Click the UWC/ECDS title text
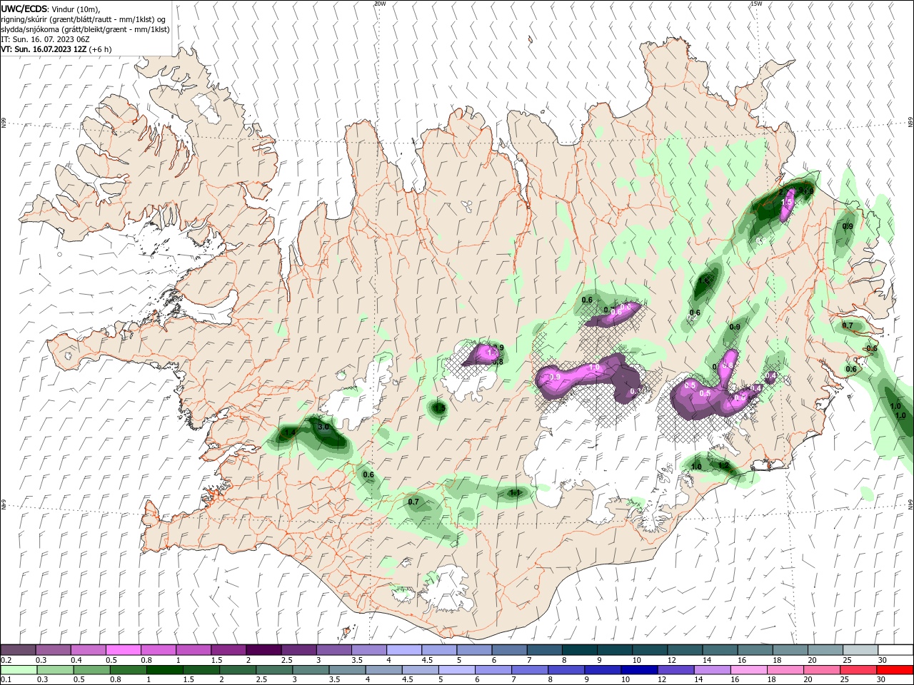Screen dimensions: 914x685 coord(24,9)
